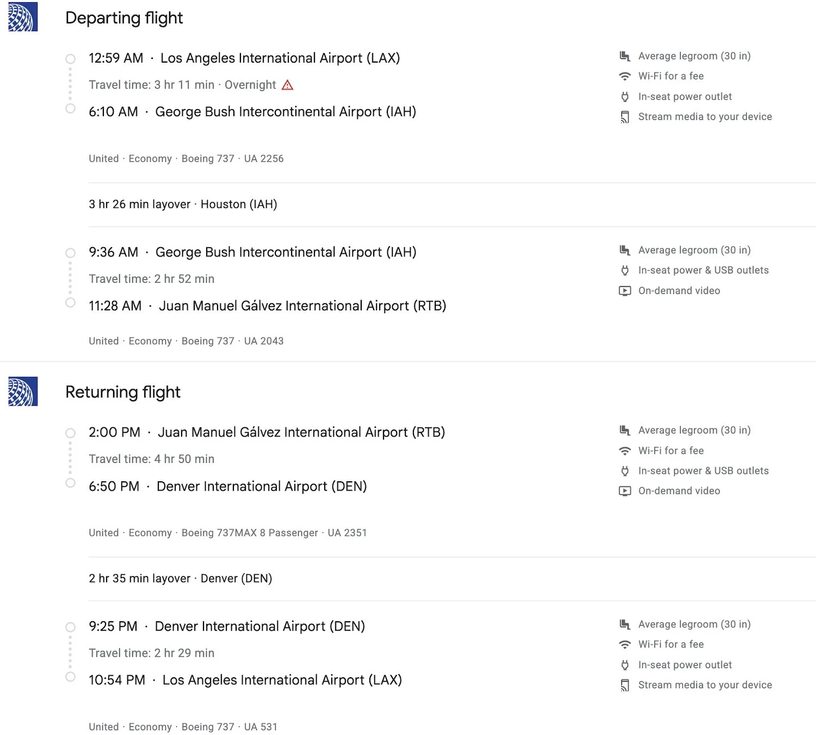Click the United logo beside Departing flight
The height and width of the screenshot is (735, 816).
pos(23,17)
